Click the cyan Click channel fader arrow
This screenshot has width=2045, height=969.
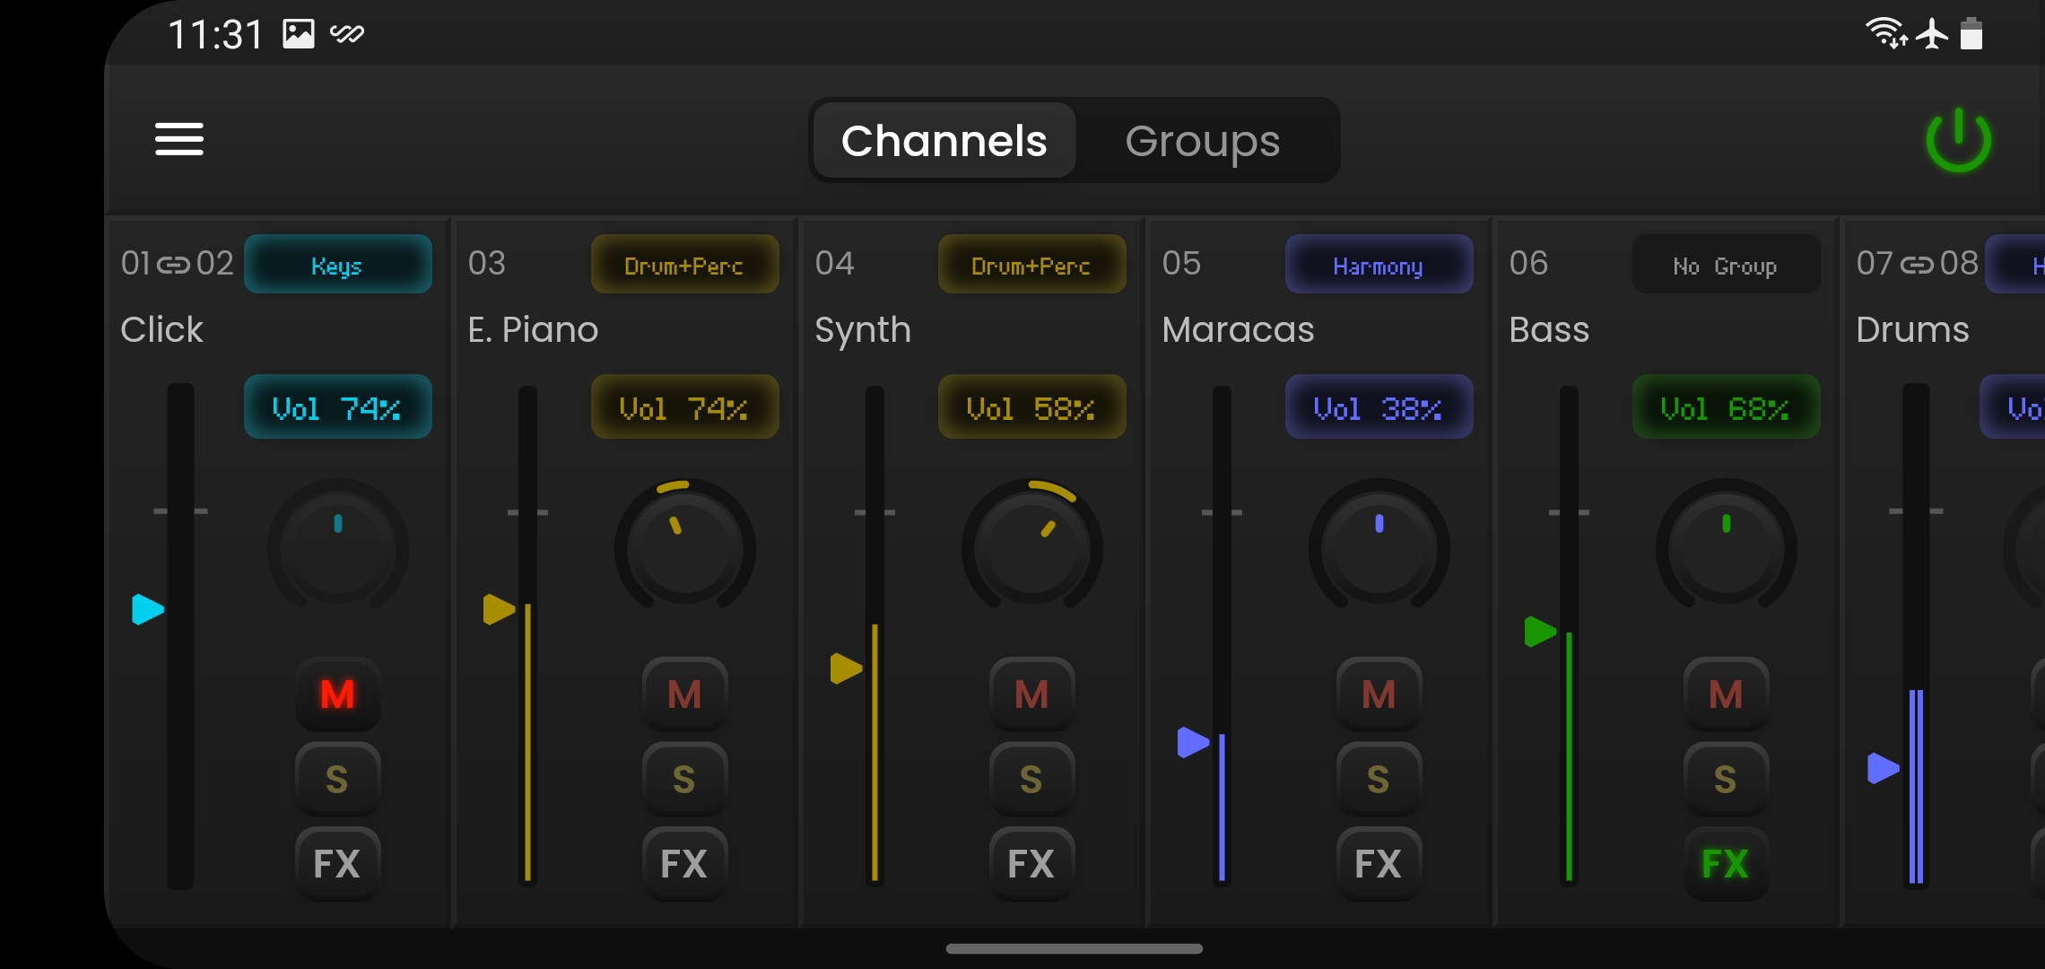click(147, 609)
